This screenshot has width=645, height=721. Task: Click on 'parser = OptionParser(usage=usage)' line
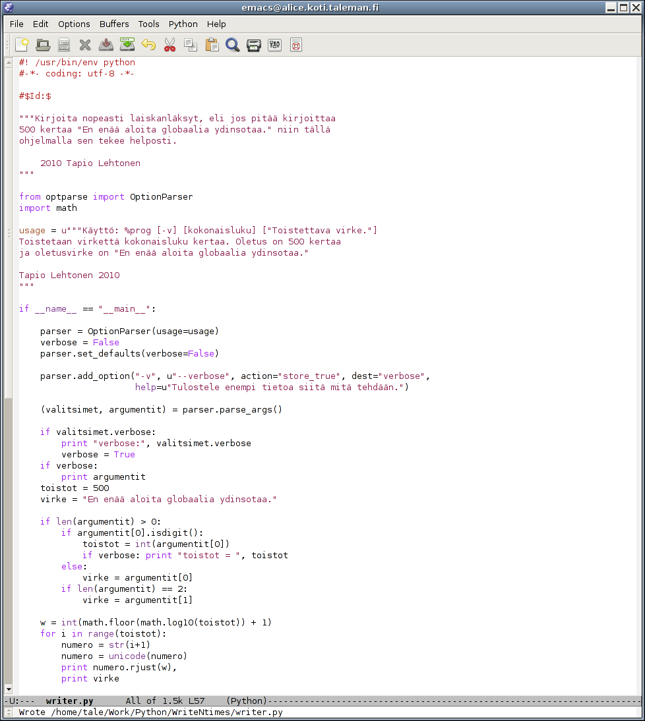click(x=129, y=331)
